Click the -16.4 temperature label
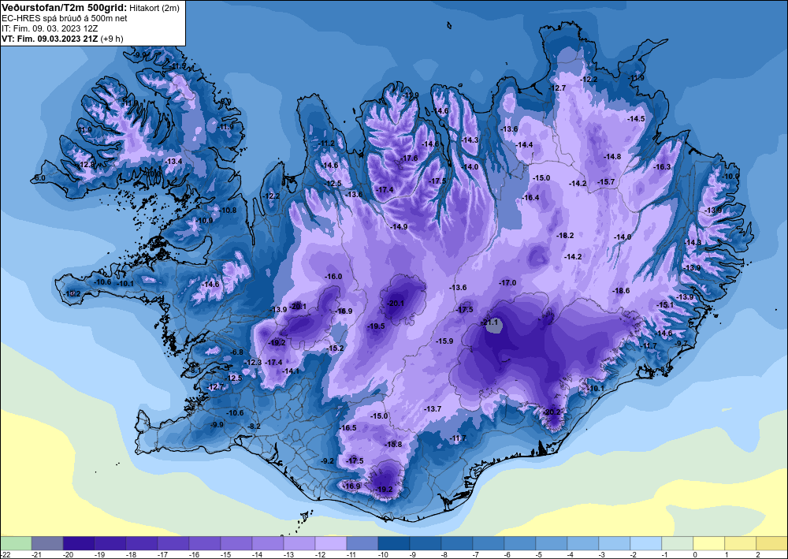This screenshot has width=788, height=559. [x=530, y=198]
